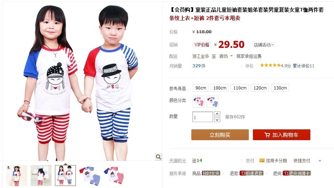The height and width of the screenshot is (188, 334).
Task: Select the blue striped color swatch
Action: [212, 101]
